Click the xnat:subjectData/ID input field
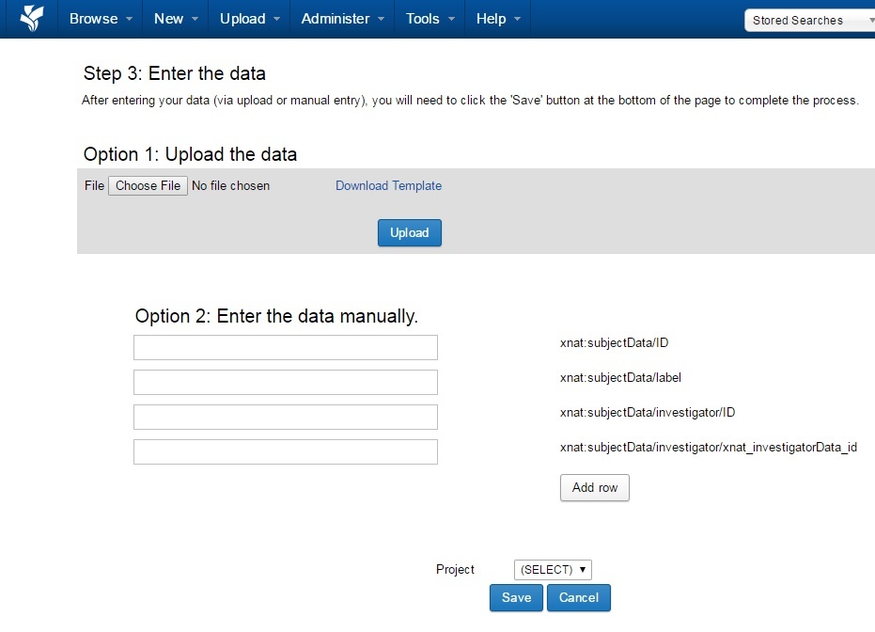Image resolution: width=875 pixels, height=632 pixels. pyautogui.click(x=285, y=347)
